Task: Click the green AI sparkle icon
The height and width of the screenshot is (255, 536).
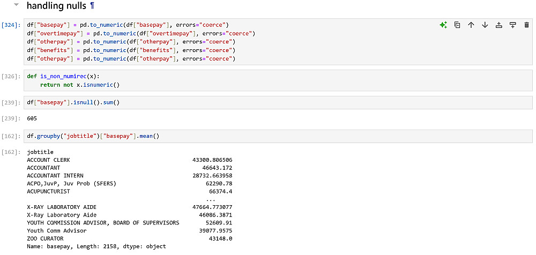Action: click(x=443, y=25)
